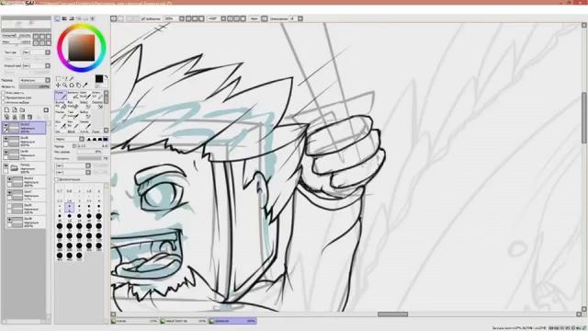Select the brush size 500 preset
Image resolution: width=588 pixels, height=331 pixels.
point(79,256)
